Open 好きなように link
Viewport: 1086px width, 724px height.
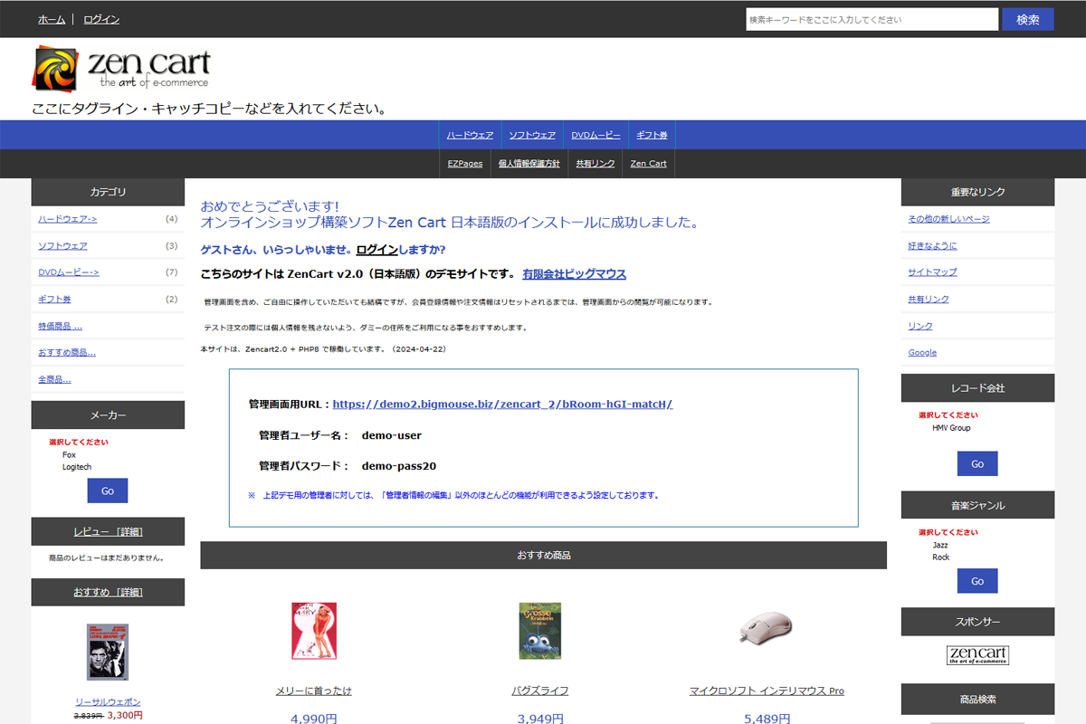coord(932,246)
